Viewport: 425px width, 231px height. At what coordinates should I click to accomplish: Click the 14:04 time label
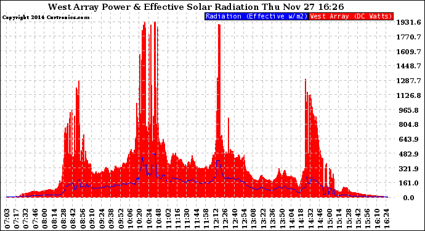point(291,218)
